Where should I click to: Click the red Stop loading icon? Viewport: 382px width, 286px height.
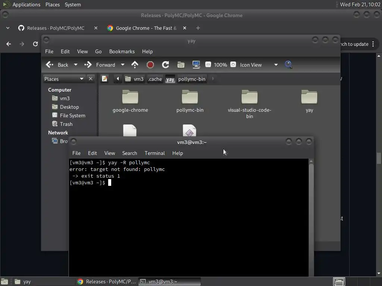click(x=150, y=65)
